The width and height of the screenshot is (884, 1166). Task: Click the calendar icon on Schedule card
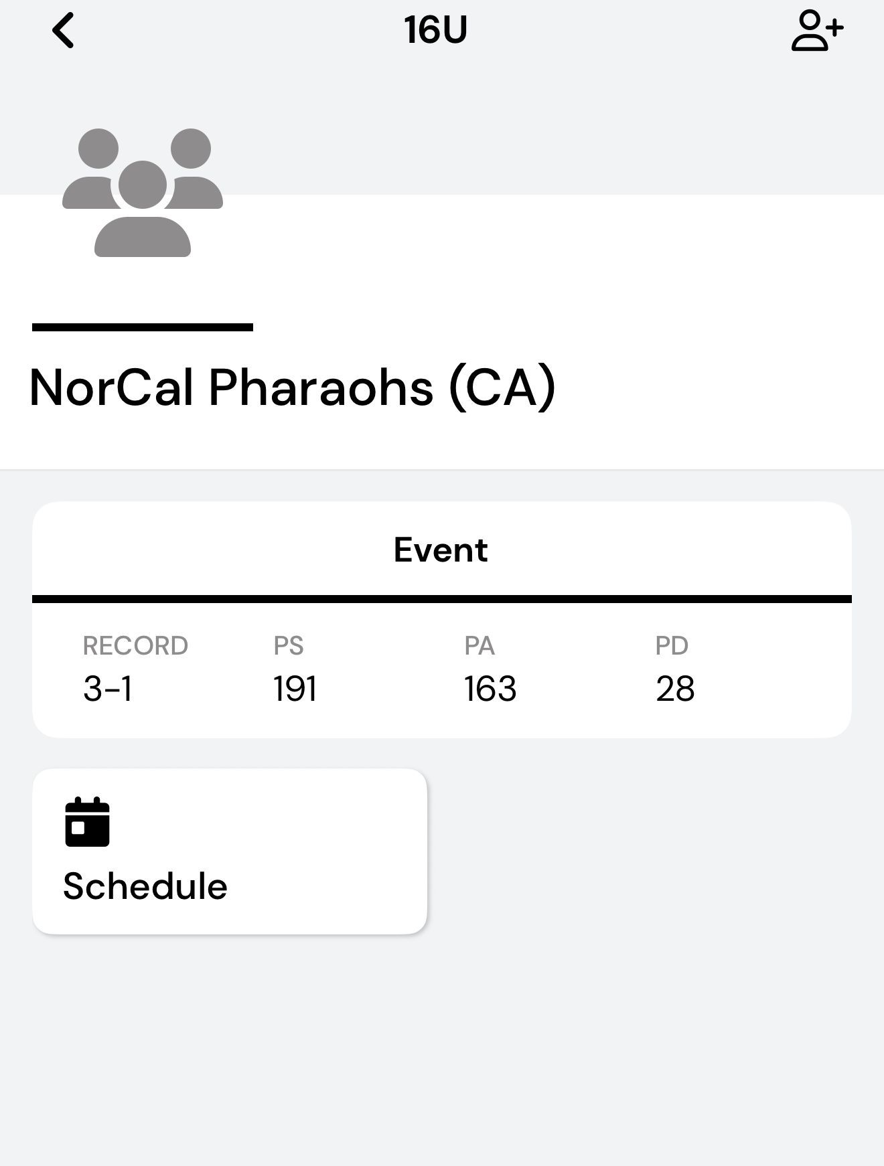(87, 822)
